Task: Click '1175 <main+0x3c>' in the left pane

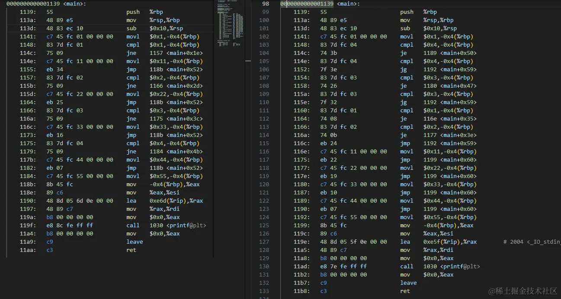Action: coord(176,119)
